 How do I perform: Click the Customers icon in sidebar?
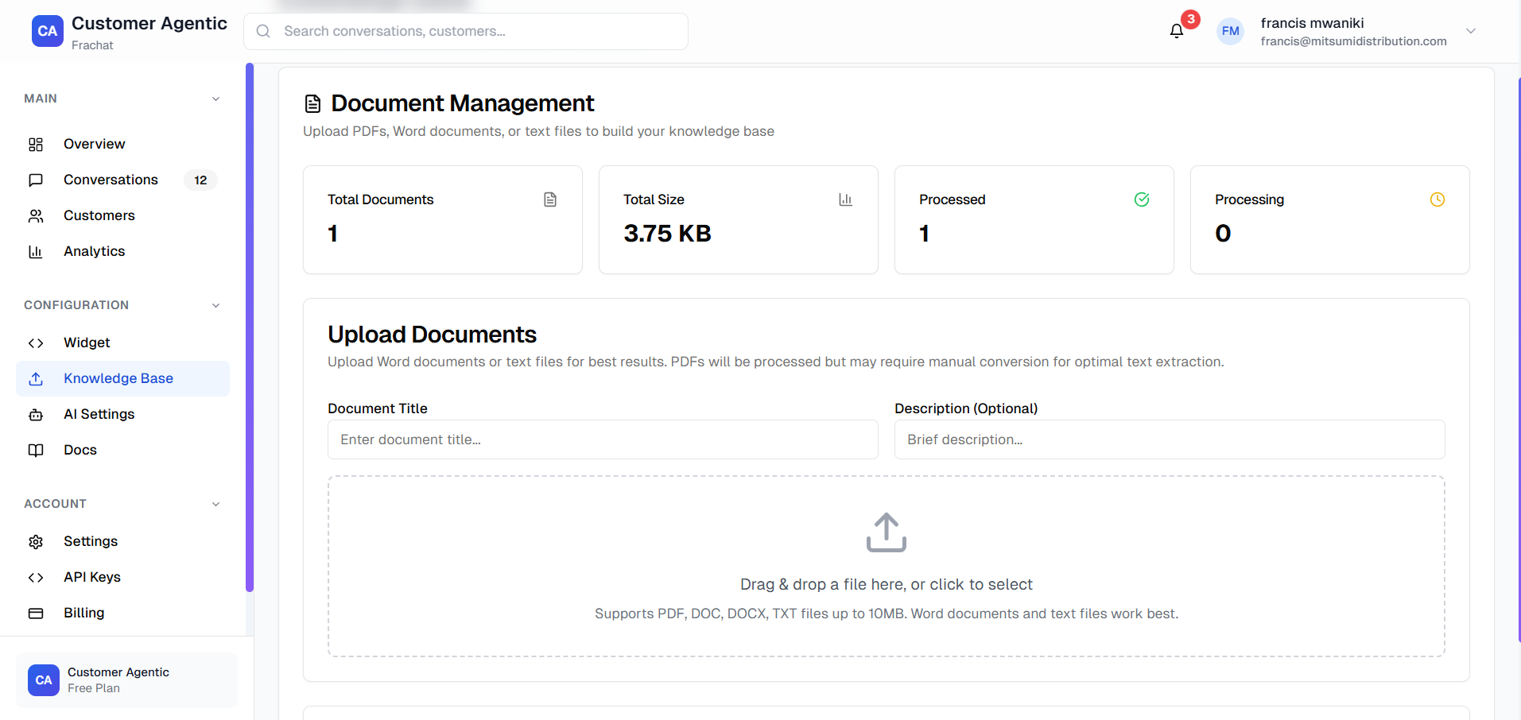coord(36,215)
